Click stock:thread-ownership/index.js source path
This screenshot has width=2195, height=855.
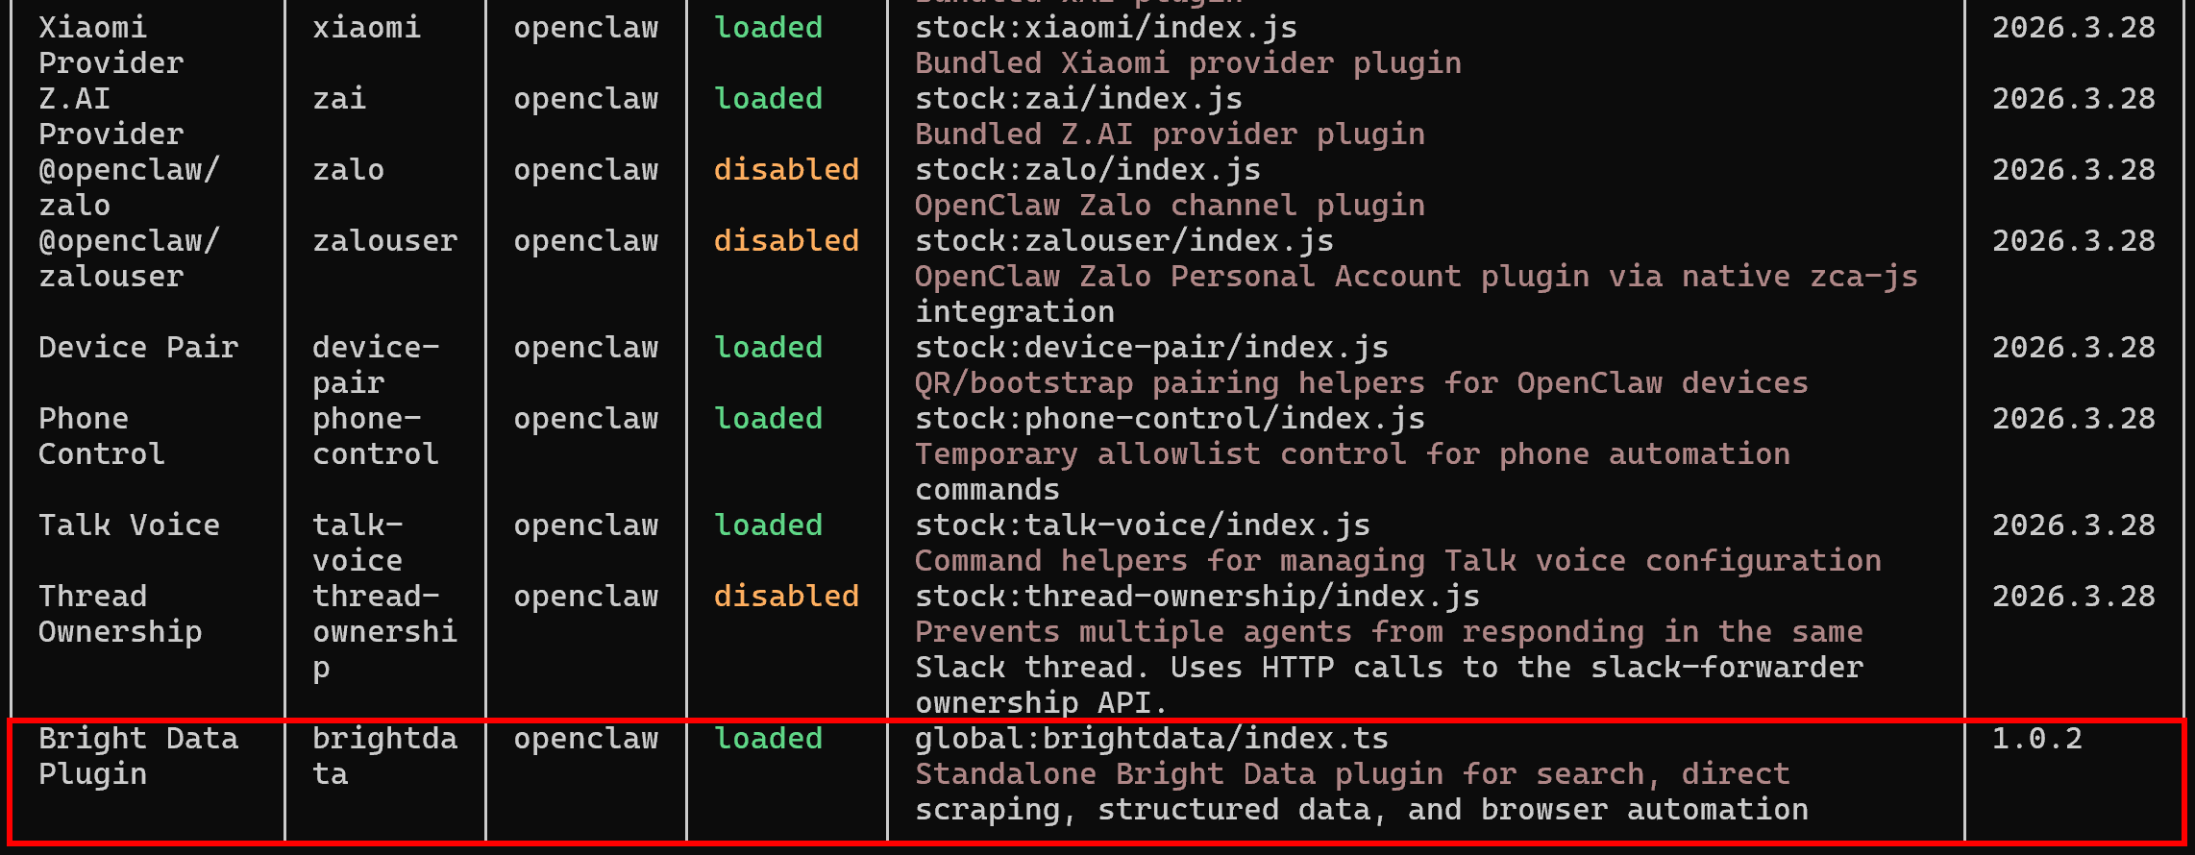[1197, 597]
